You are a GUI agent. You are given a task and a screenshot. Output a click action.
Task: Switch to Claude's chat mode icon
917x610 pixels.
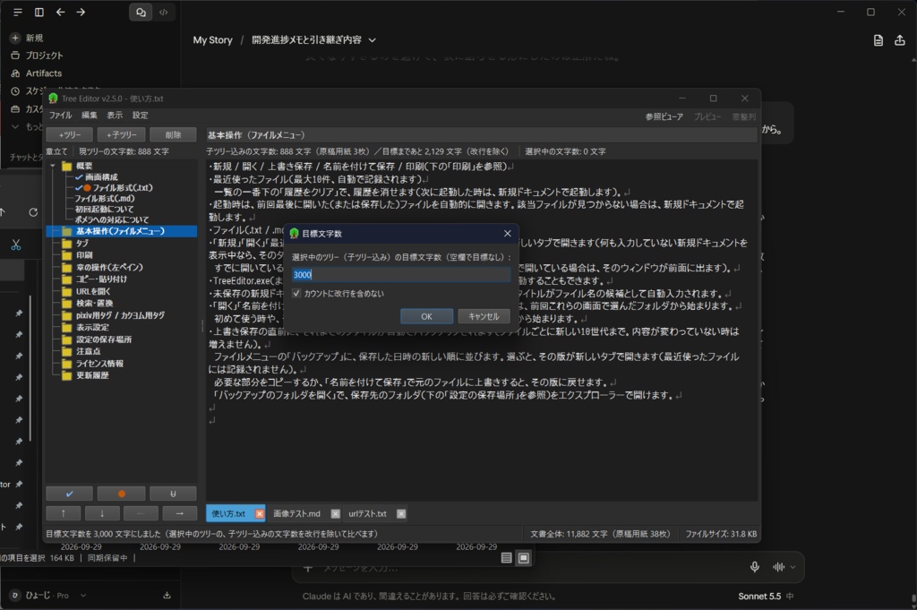[x=141, y=12]
